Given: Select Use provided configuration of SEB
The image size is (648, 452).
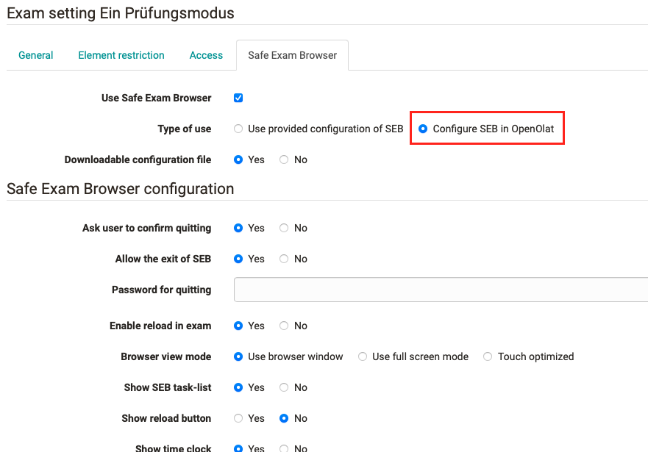Looking at the screenshot, I should [x=238, y=128].
